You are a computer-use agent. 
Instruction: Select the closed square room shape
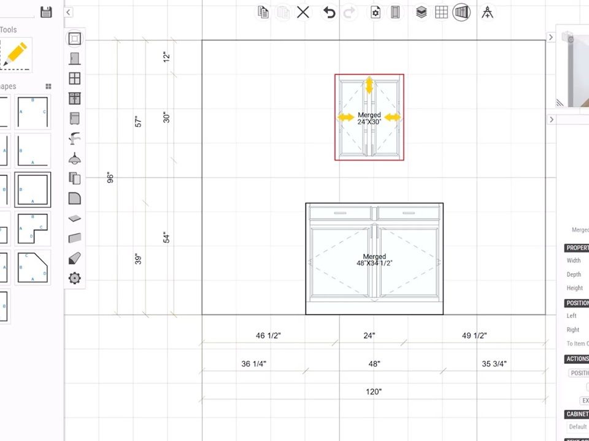tap(33, 190)
